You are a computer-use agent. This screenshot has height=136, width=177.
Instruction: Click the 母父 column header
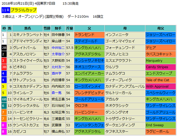click(160, 29)
